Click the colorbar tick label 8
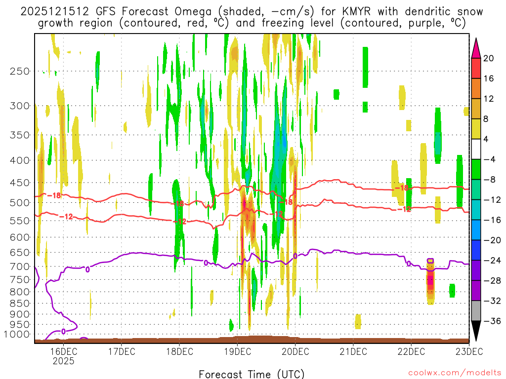This screenshot has height=379, width=506. (486, 119)
